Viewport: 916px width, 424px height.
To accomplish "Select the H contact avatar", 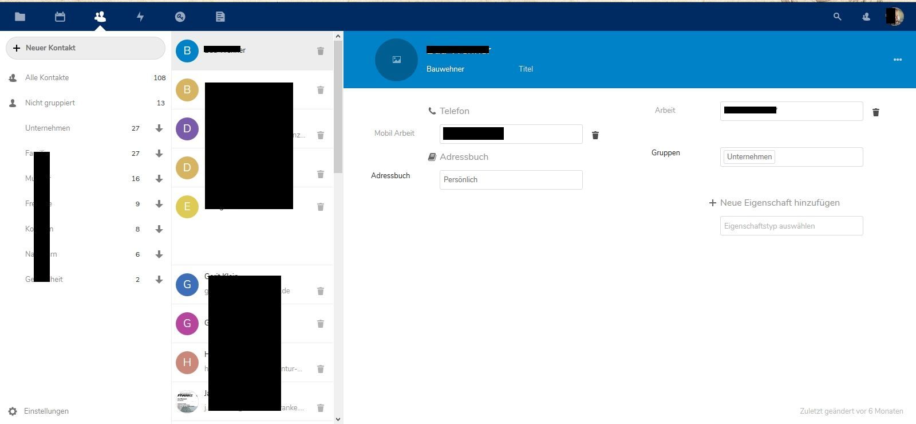I will point(187,363).
